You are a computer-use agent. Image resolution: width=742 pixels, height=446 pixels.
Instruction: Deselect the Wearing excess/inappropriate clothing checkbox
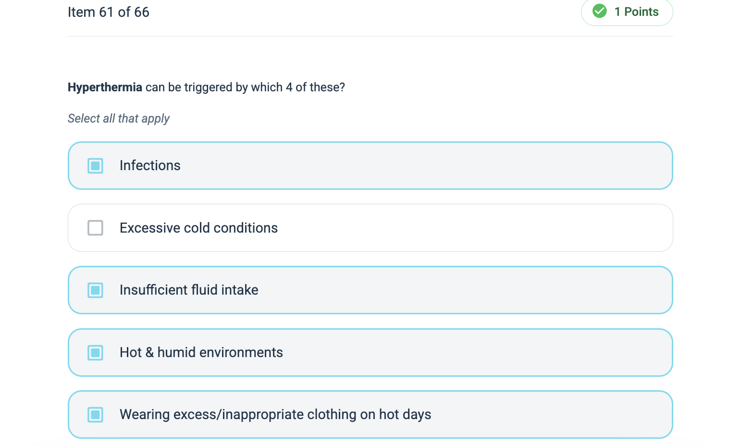(95, 415)
